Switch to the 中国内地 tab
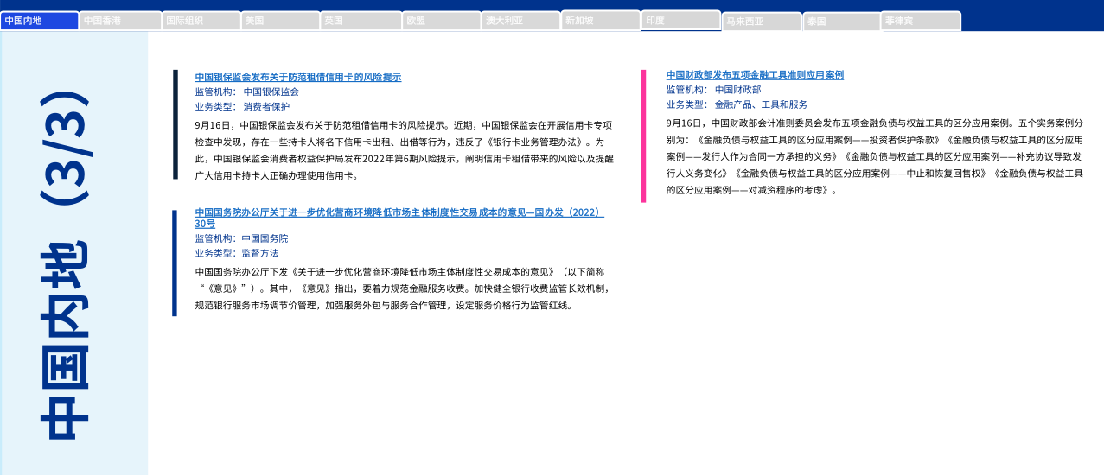The height and width of the screenshot is (475, 1104). click(x=40, y=21)
